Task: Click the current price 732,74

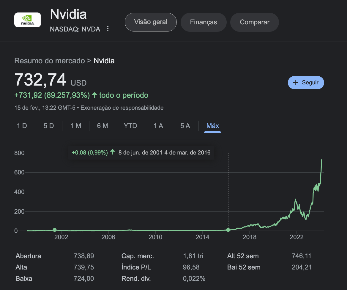Action: tap(40, 80)
